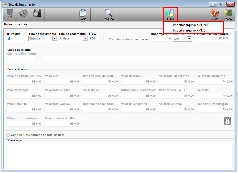Expand the Tipo de movimento dropdown

click(54, 38)
